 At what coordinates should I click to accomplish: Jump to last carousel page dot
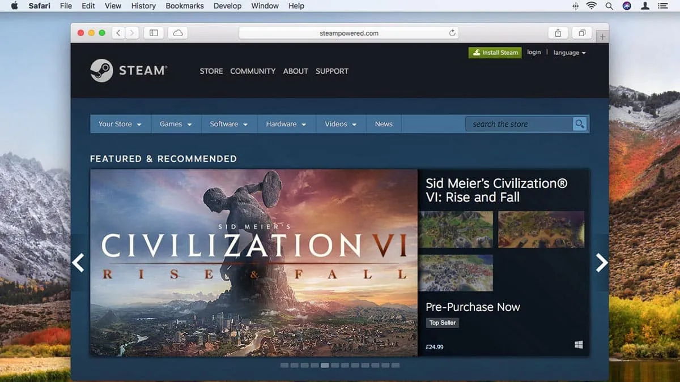click(396, 366)
